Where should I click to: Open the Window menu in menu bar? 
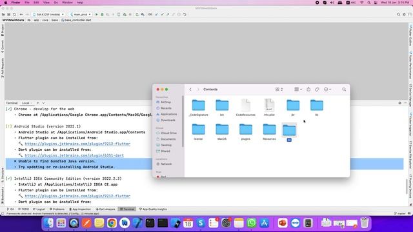pyautogui.click(x=67, y=3)
